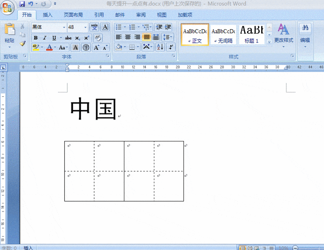Click the Save icon in quick access toolbar
Viewport: 324px width, 250px height.
point(22,4)
